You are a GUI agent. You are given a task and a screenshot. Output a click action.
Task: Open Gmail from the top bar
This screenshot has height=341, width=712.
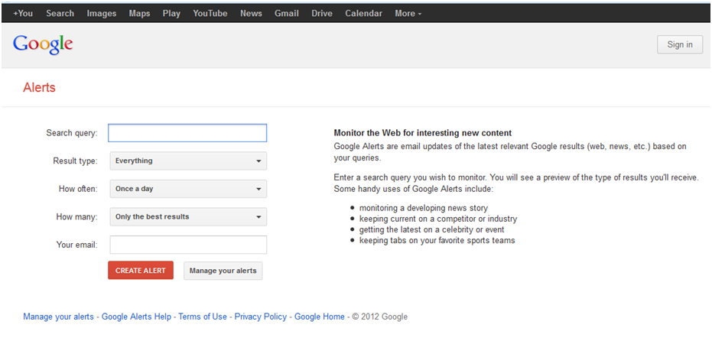click(287, 14)
